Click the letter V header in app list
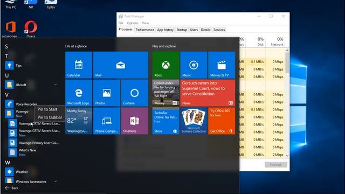The height and width of the screenshot is (194, 345). (x=6, y=95)
